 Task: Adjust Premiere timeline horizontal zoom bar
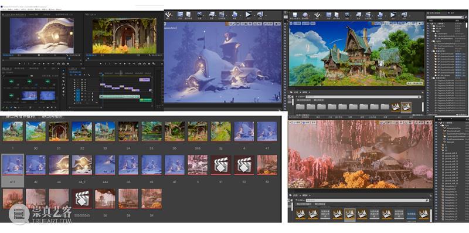(x=85, y=107)
